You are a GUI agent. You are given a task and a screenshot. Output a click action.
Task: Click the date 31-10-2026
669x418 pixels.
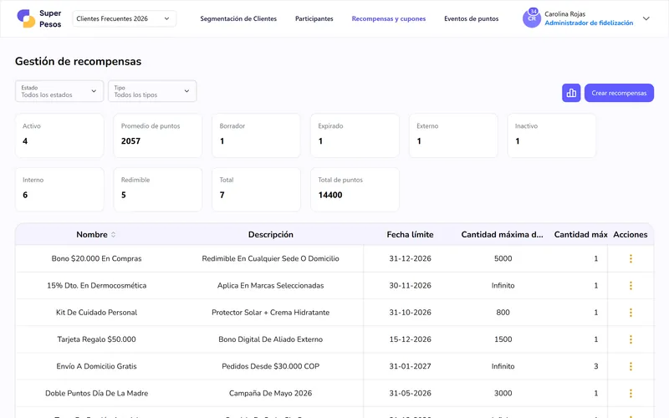[410, 312]
